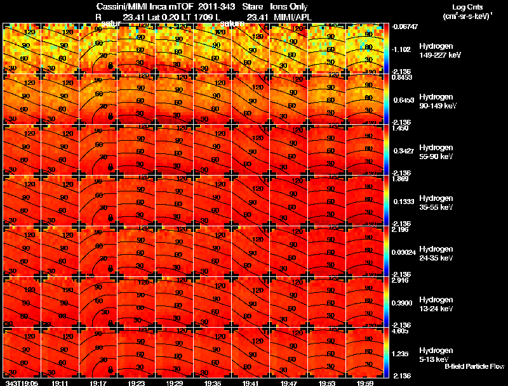The height and width of the screenshot is (386, 508).
Task: Click the '19:47' time label
Action: pyautogui.click(x=289, y=383)
